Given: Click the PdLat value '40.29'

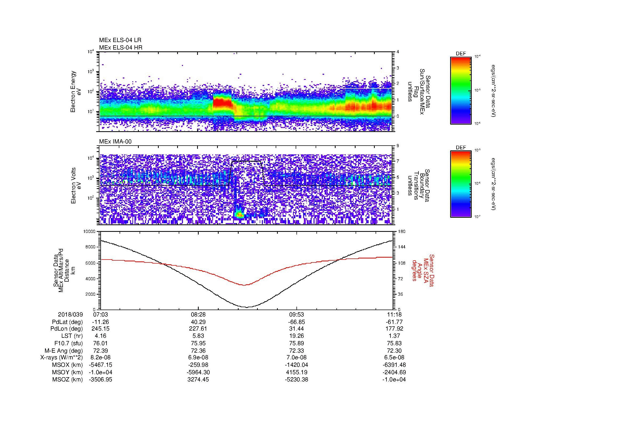Looking at the screenshot, I should click(x=199, y=322).
